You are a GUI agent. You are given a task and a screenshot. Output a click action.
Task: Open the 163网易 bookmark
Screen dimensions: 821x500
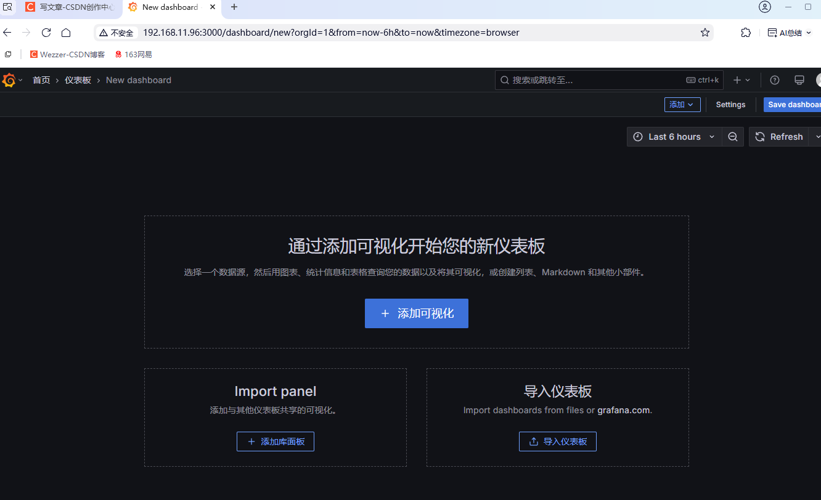point(133,54)
